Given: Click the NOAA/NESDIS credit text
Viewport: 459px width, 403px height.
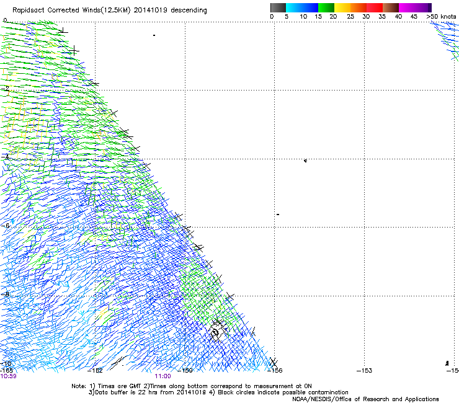Looking at the screenshot, I should (365, 399).
